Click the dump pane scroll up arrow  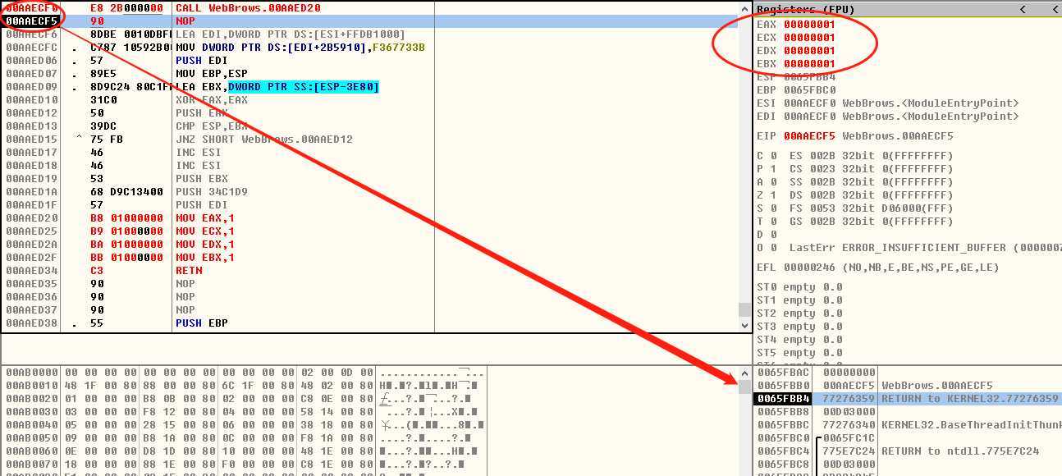click(745, 373)
